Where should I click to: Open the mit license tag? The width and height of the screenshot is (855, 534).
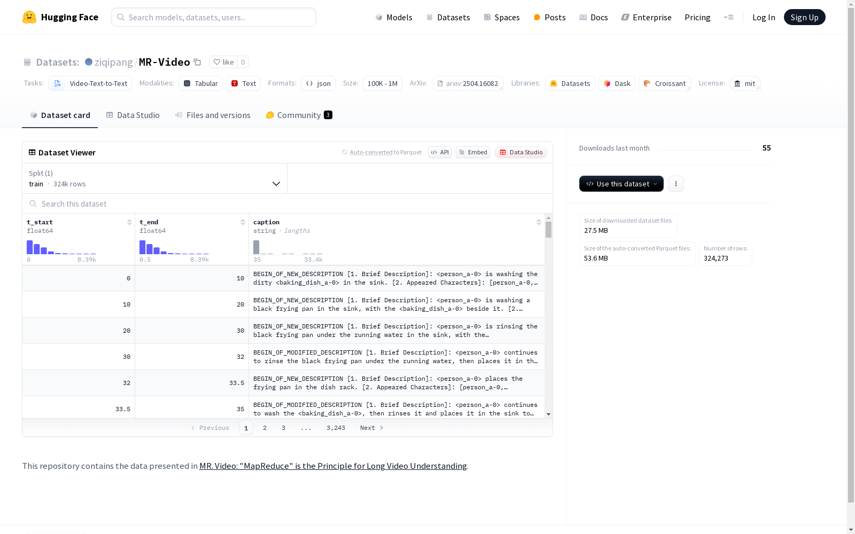pyautogui.click(x=745, y=83)
